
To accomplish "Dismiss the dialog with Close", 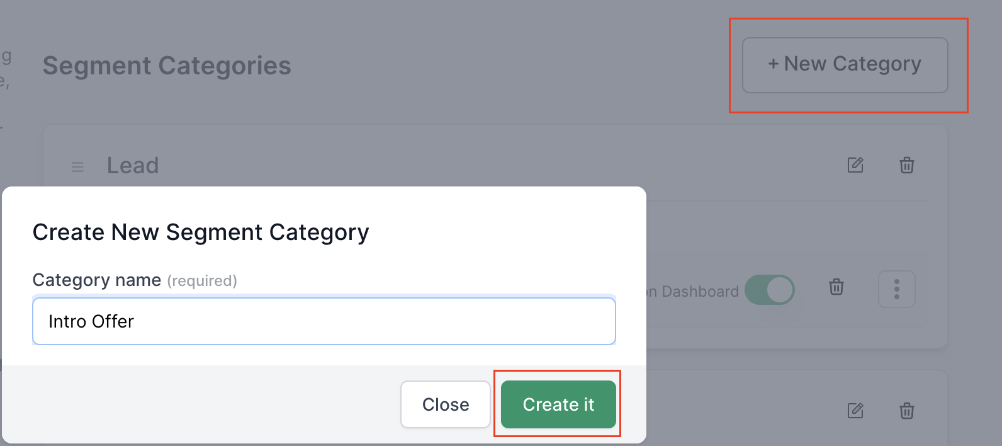I will [446, 404].
